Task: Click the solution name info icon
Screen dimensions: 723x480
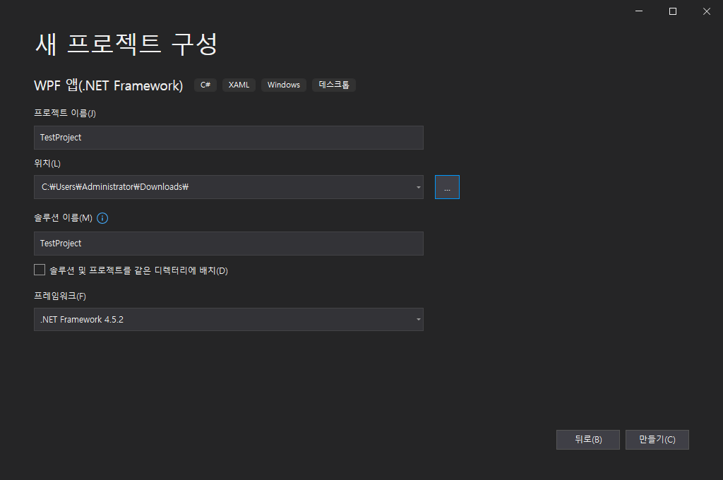Action: pyautogui.click(x=102, y=218)
